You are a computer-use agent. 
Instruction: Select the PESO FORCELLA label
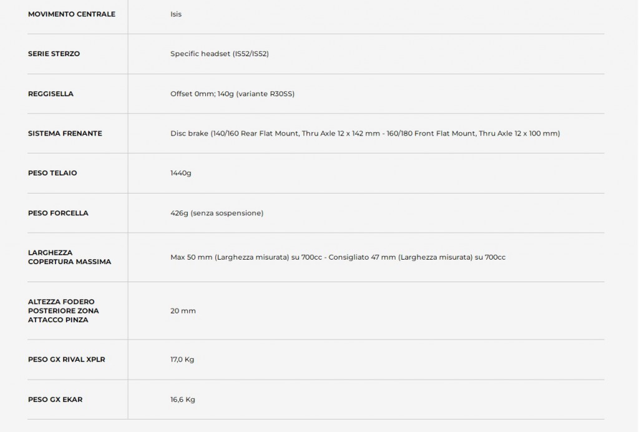[x=58, y=213]
